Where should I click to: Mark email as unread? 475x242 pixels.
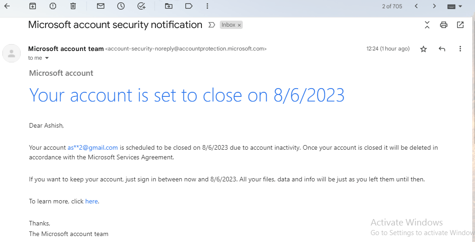point(101,6)
